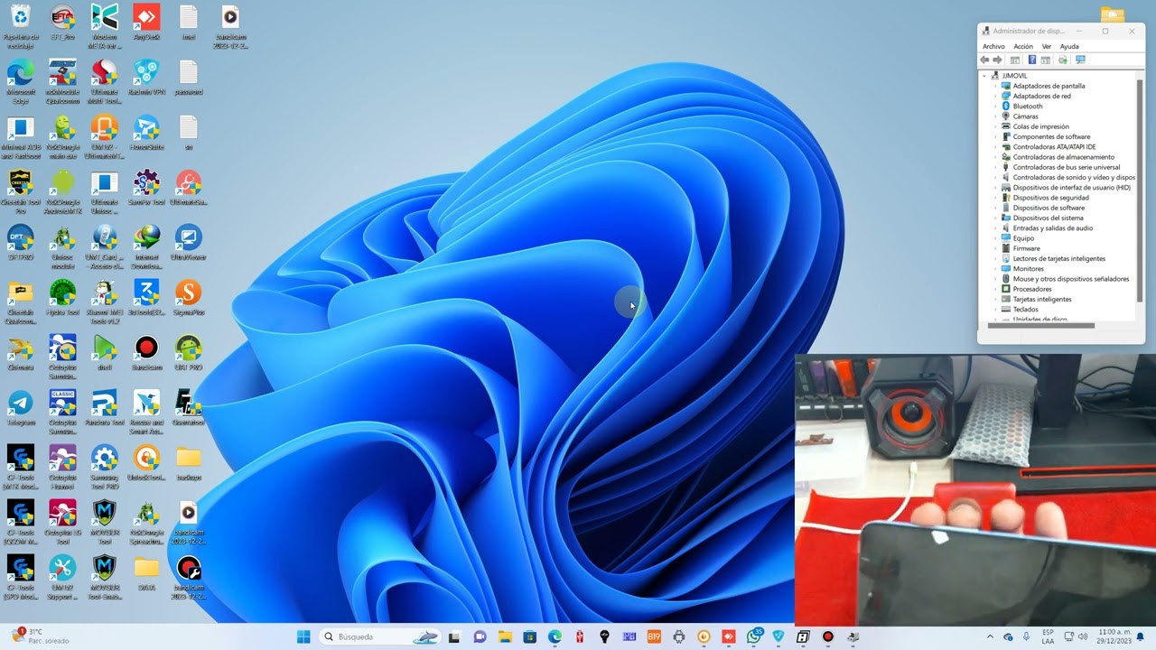Select the password text file on desktop
The height and width of the screenshot is (650, 1156).
[x=188, y=78]
